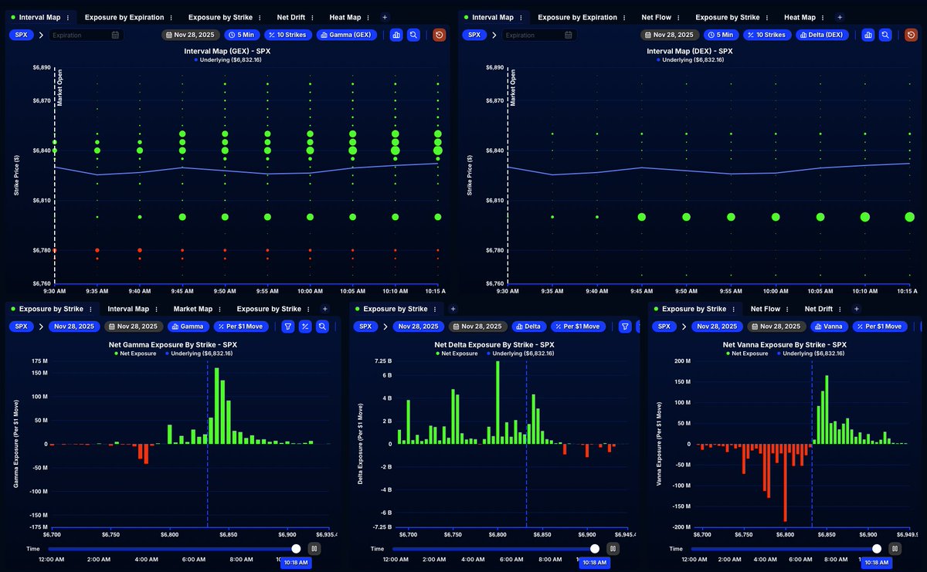Click the filter funnel icon in Net Gamma panel
927x572 pixels.
click(287, 327)
